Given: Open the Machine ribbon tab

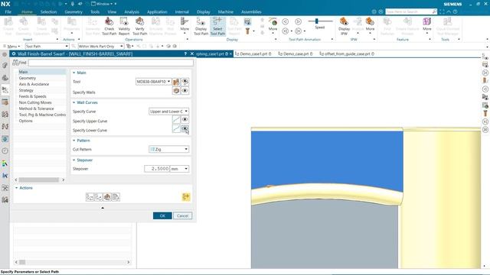Looking at the screenshot, I should [x=226, y=12].
